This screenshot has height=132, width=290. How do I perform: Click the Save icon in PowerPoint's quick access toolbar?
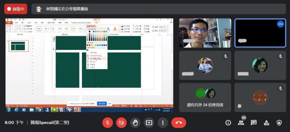pyautogui.click(x=11, y=20)
